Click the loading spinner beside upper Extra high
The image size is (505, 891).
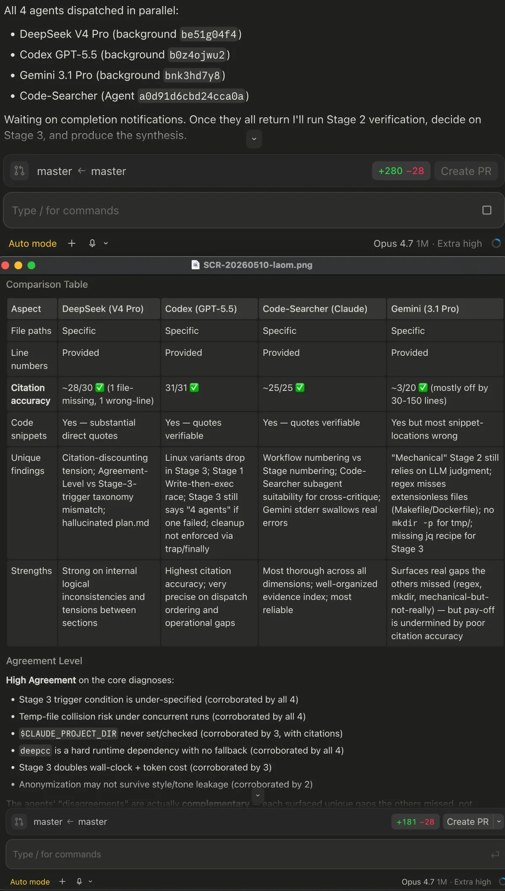(x=496, y=243)
